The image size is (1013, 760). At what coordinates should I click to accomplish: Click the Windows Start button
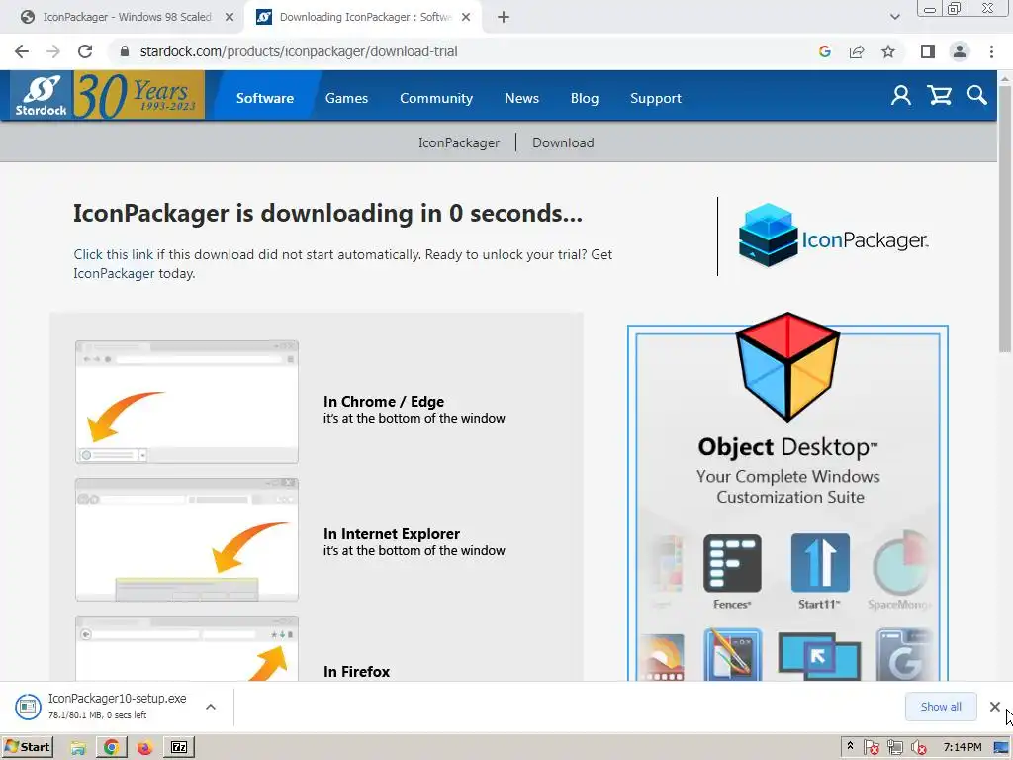pyautogui.click(x=27, y=747)
